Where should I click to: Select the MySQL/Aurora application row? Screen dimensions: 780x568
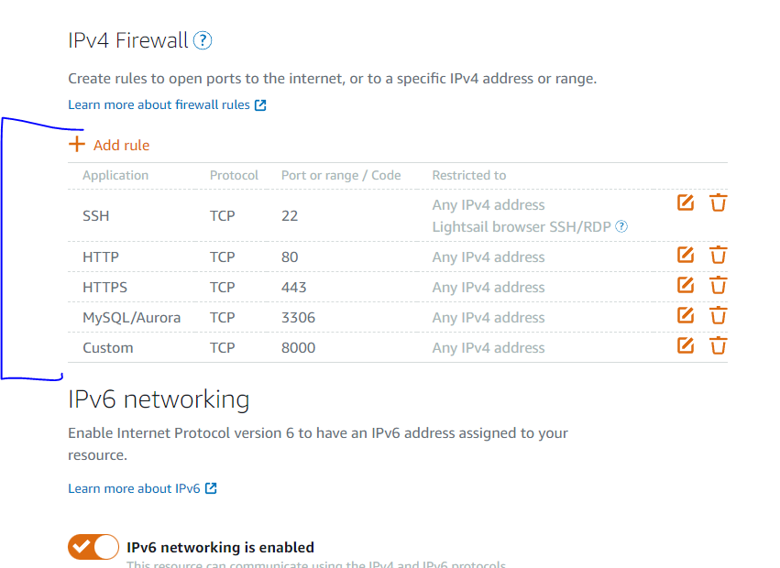(131, 318)
